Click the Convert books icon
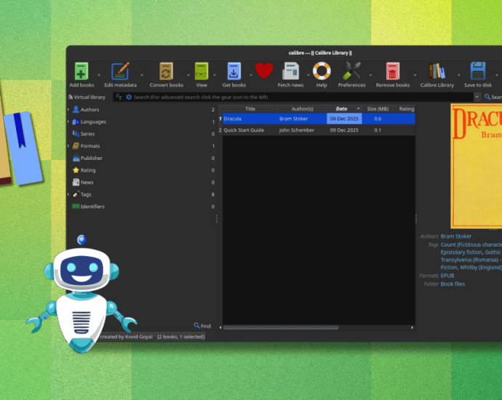502x400 pixels. [166, 71]
